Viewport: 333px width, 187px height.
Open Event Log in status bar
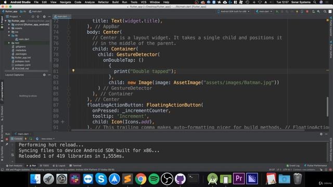pyautogui.click(x=293, y=166)
